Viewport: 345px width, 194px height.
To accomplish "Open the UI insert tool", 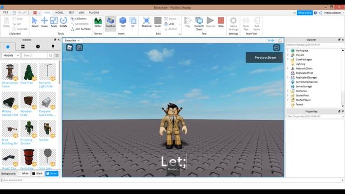I will 133,22.
